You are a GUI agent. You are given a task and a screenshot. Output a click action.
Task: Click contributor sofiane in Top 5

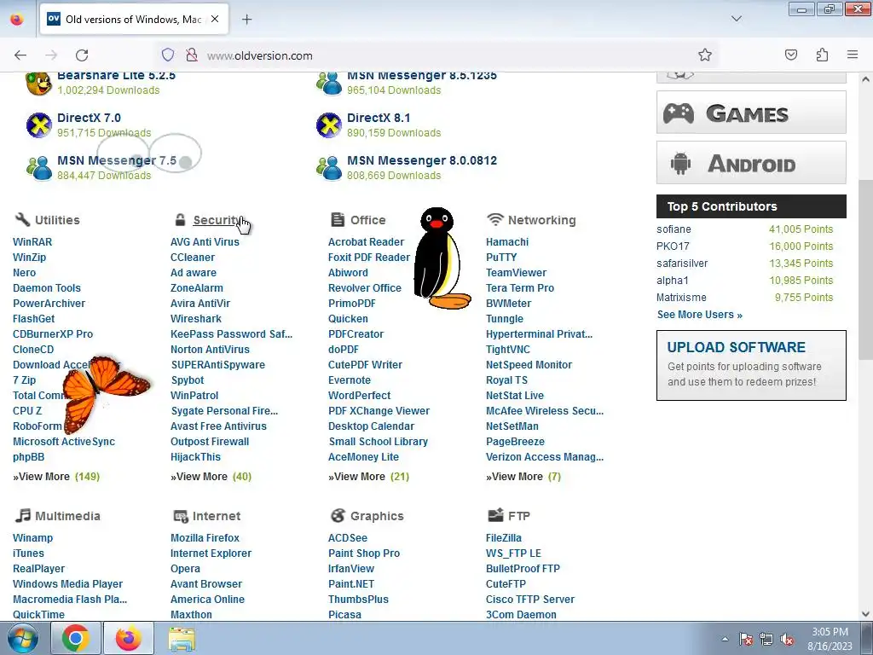click(x=674, y=229)
